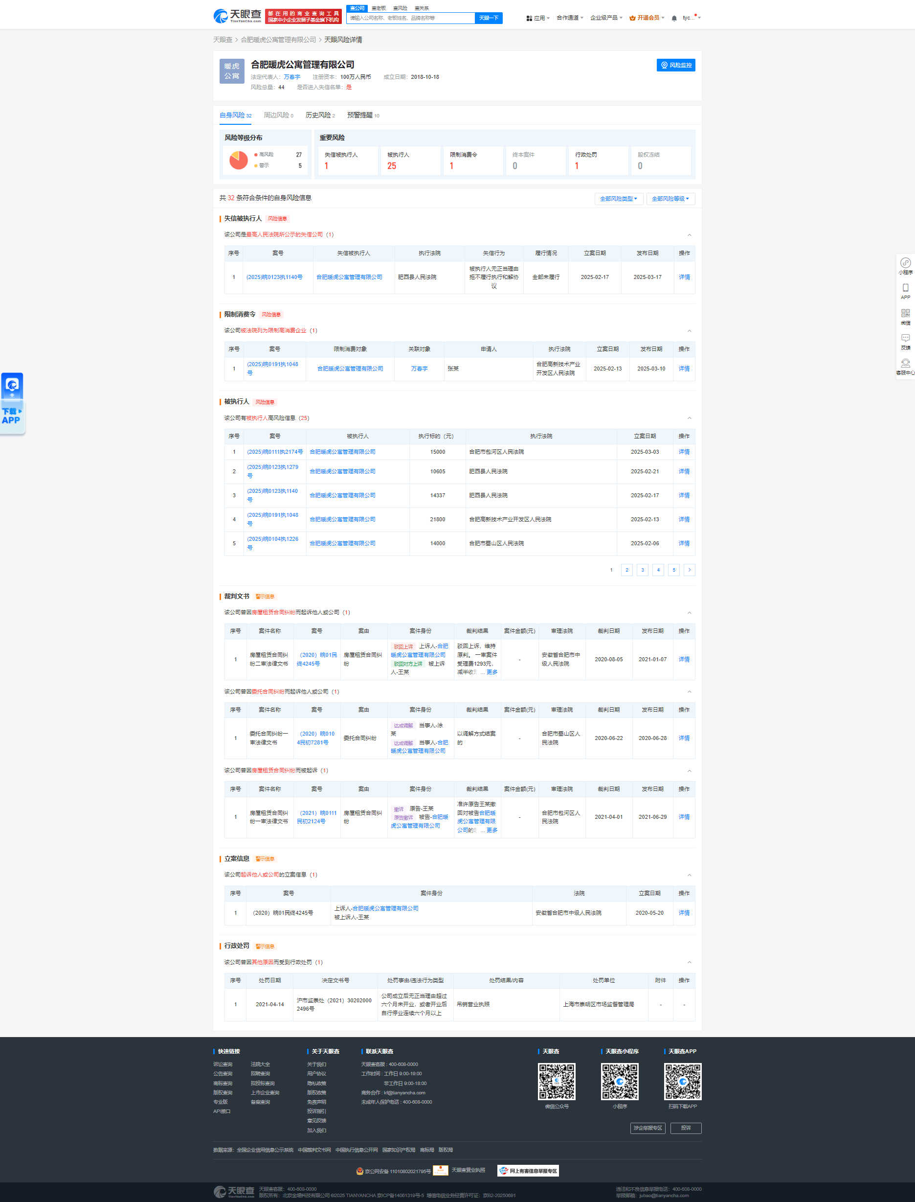The width and height of the screenshot is (915, 1202).
Task: Switch to 周边风险 tab
Action: click(x=278, y=116)
